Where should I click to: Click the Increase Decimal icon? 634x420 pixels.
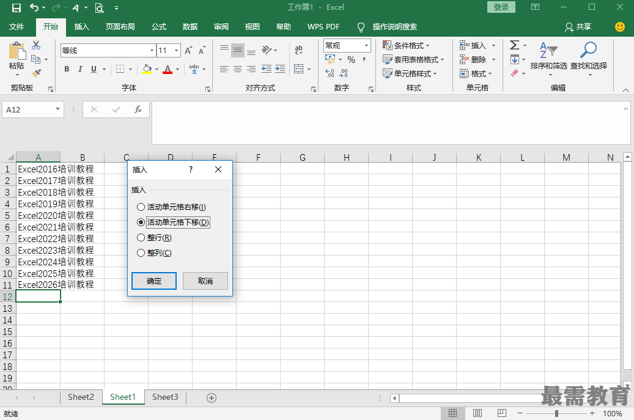[330, 73]
